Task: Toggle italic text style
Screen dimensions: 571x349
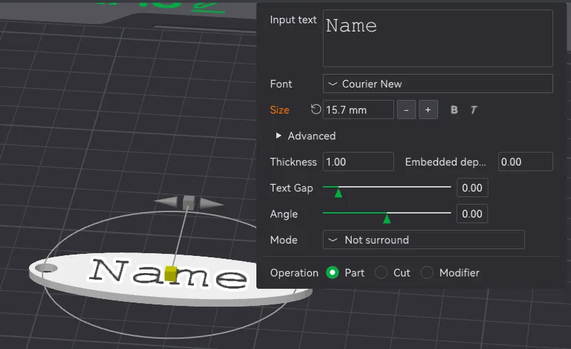Action: click(474, 109)
